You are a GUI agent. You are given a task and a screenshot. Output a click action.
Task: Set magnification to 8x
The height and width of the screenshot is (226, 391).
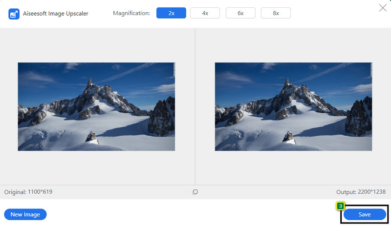276,13
